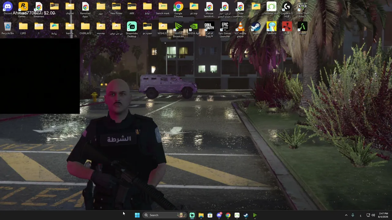The height and width of the screenshot is (220, 392).
Task: Open the Windows Start menu
Action: [137, 215]
